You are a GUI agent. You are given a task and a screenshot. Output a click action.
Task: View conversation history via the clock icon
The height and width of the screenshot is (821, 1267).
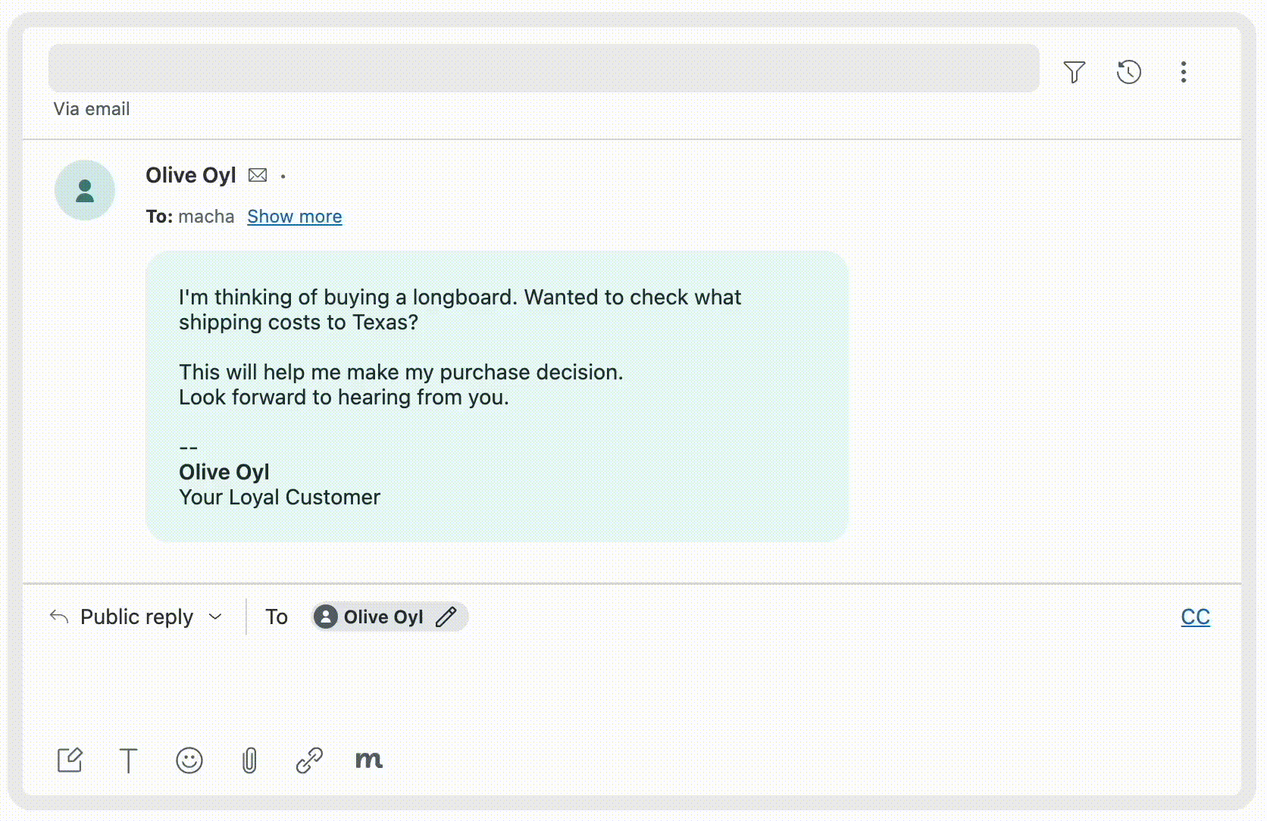point(1128,72)
